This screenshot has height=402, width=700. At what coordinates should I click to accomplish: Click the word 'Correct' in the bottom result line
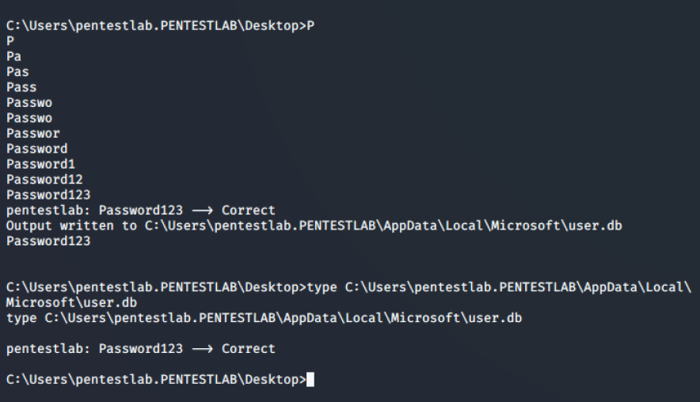click(x=248, y=349)
